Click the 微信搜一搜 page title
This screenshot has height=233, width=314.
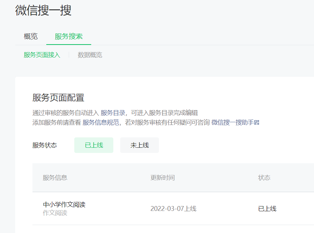click(43, 10)
